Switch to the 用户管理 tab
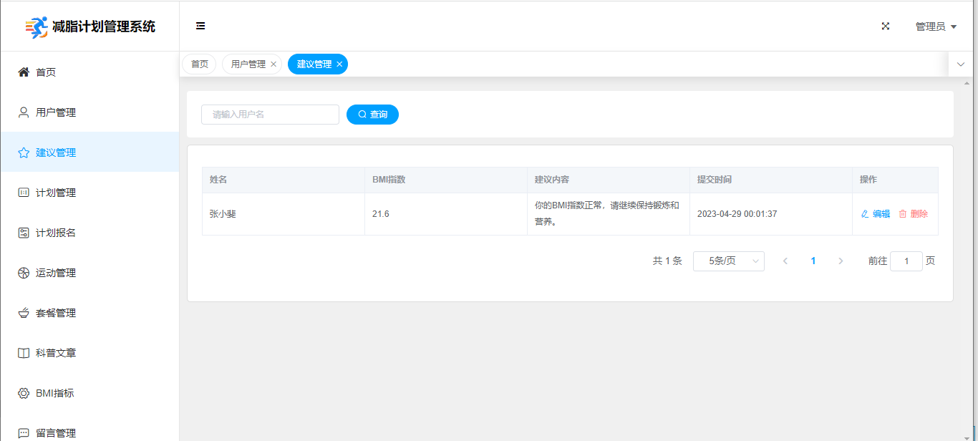978x441 pixels. (x=248, y=64)
